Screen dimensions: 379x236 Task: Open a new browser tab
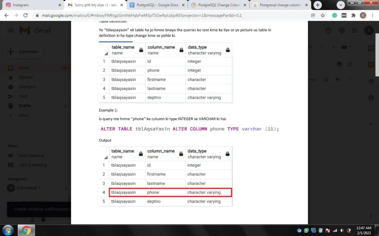tap(318, 5)
